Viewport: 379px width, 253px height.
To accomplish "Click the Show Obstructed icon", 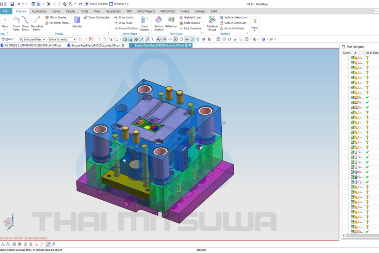I will pos(85,17).
